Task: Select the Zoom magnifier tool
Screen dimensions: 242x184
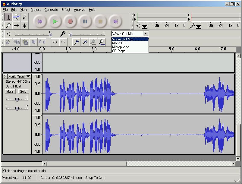Action: [x=8, y=25]
